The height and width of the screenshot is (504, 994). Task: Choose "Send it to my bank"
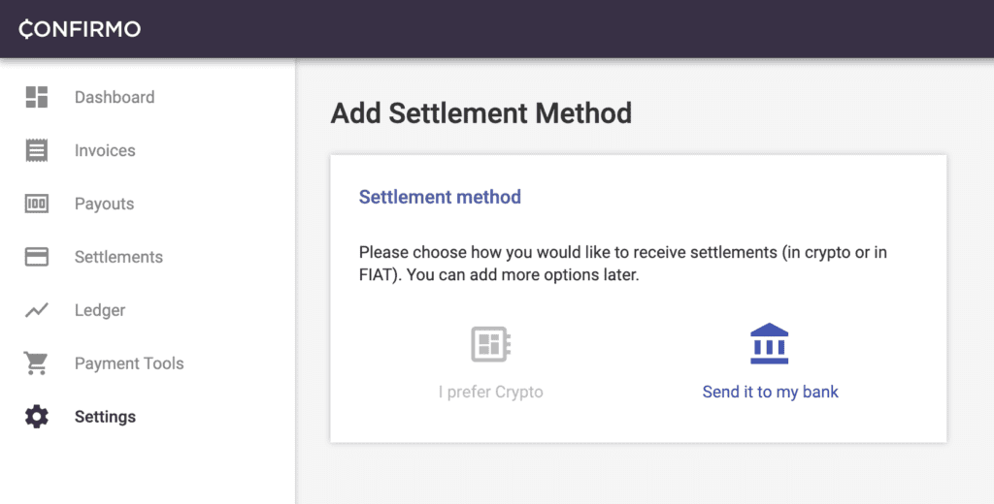(770, 392)
